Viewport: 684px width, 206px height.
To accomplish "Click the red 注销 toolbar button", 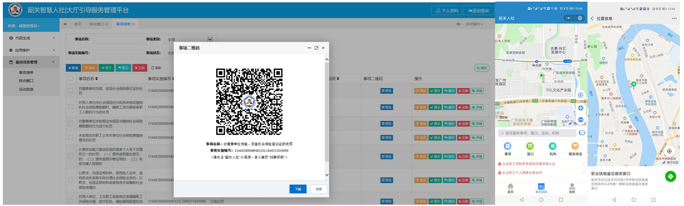I will click(140, 68).
